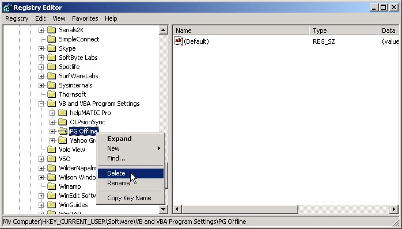402x229 pixels.
Task: Minimize the Registry Editor window
Action: [x=374, y=7]
